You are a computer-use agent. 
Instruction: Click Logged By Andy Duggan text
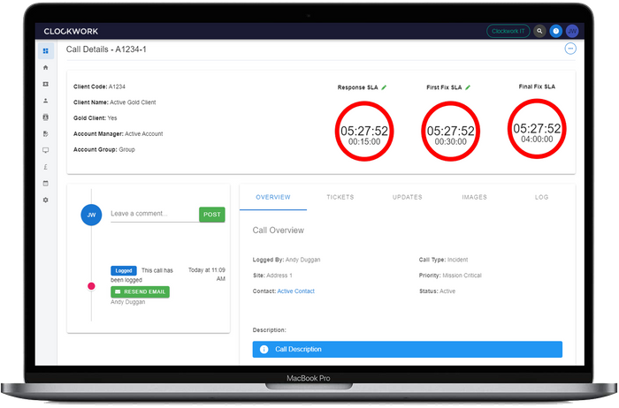click(x=287, y=260)
